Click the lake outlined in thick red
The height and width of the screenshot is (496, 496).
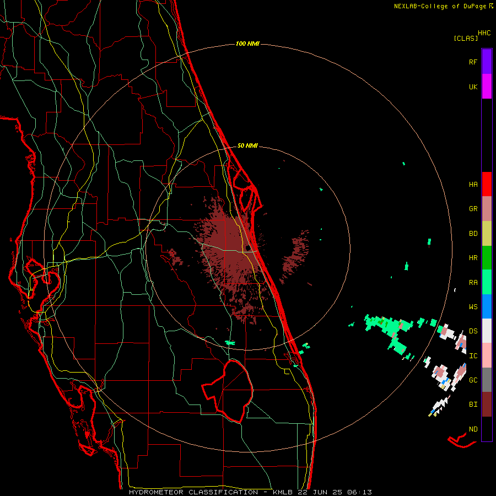click(x=228, y=391)
